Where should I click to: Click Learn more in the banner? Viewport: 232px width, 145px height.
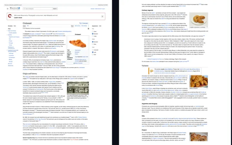point(18,18)
